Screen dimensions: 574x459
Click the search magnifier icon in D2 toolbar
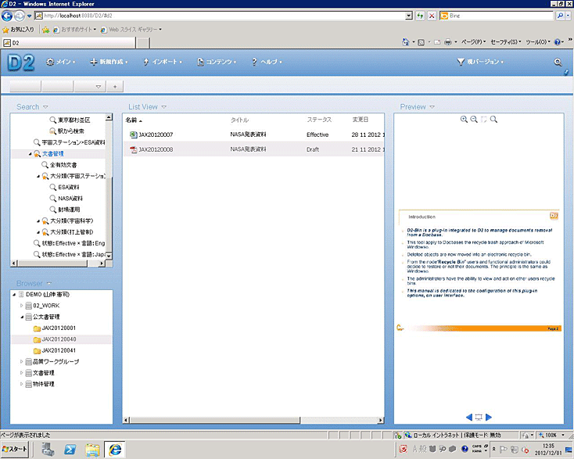click(x=558, y=62)
